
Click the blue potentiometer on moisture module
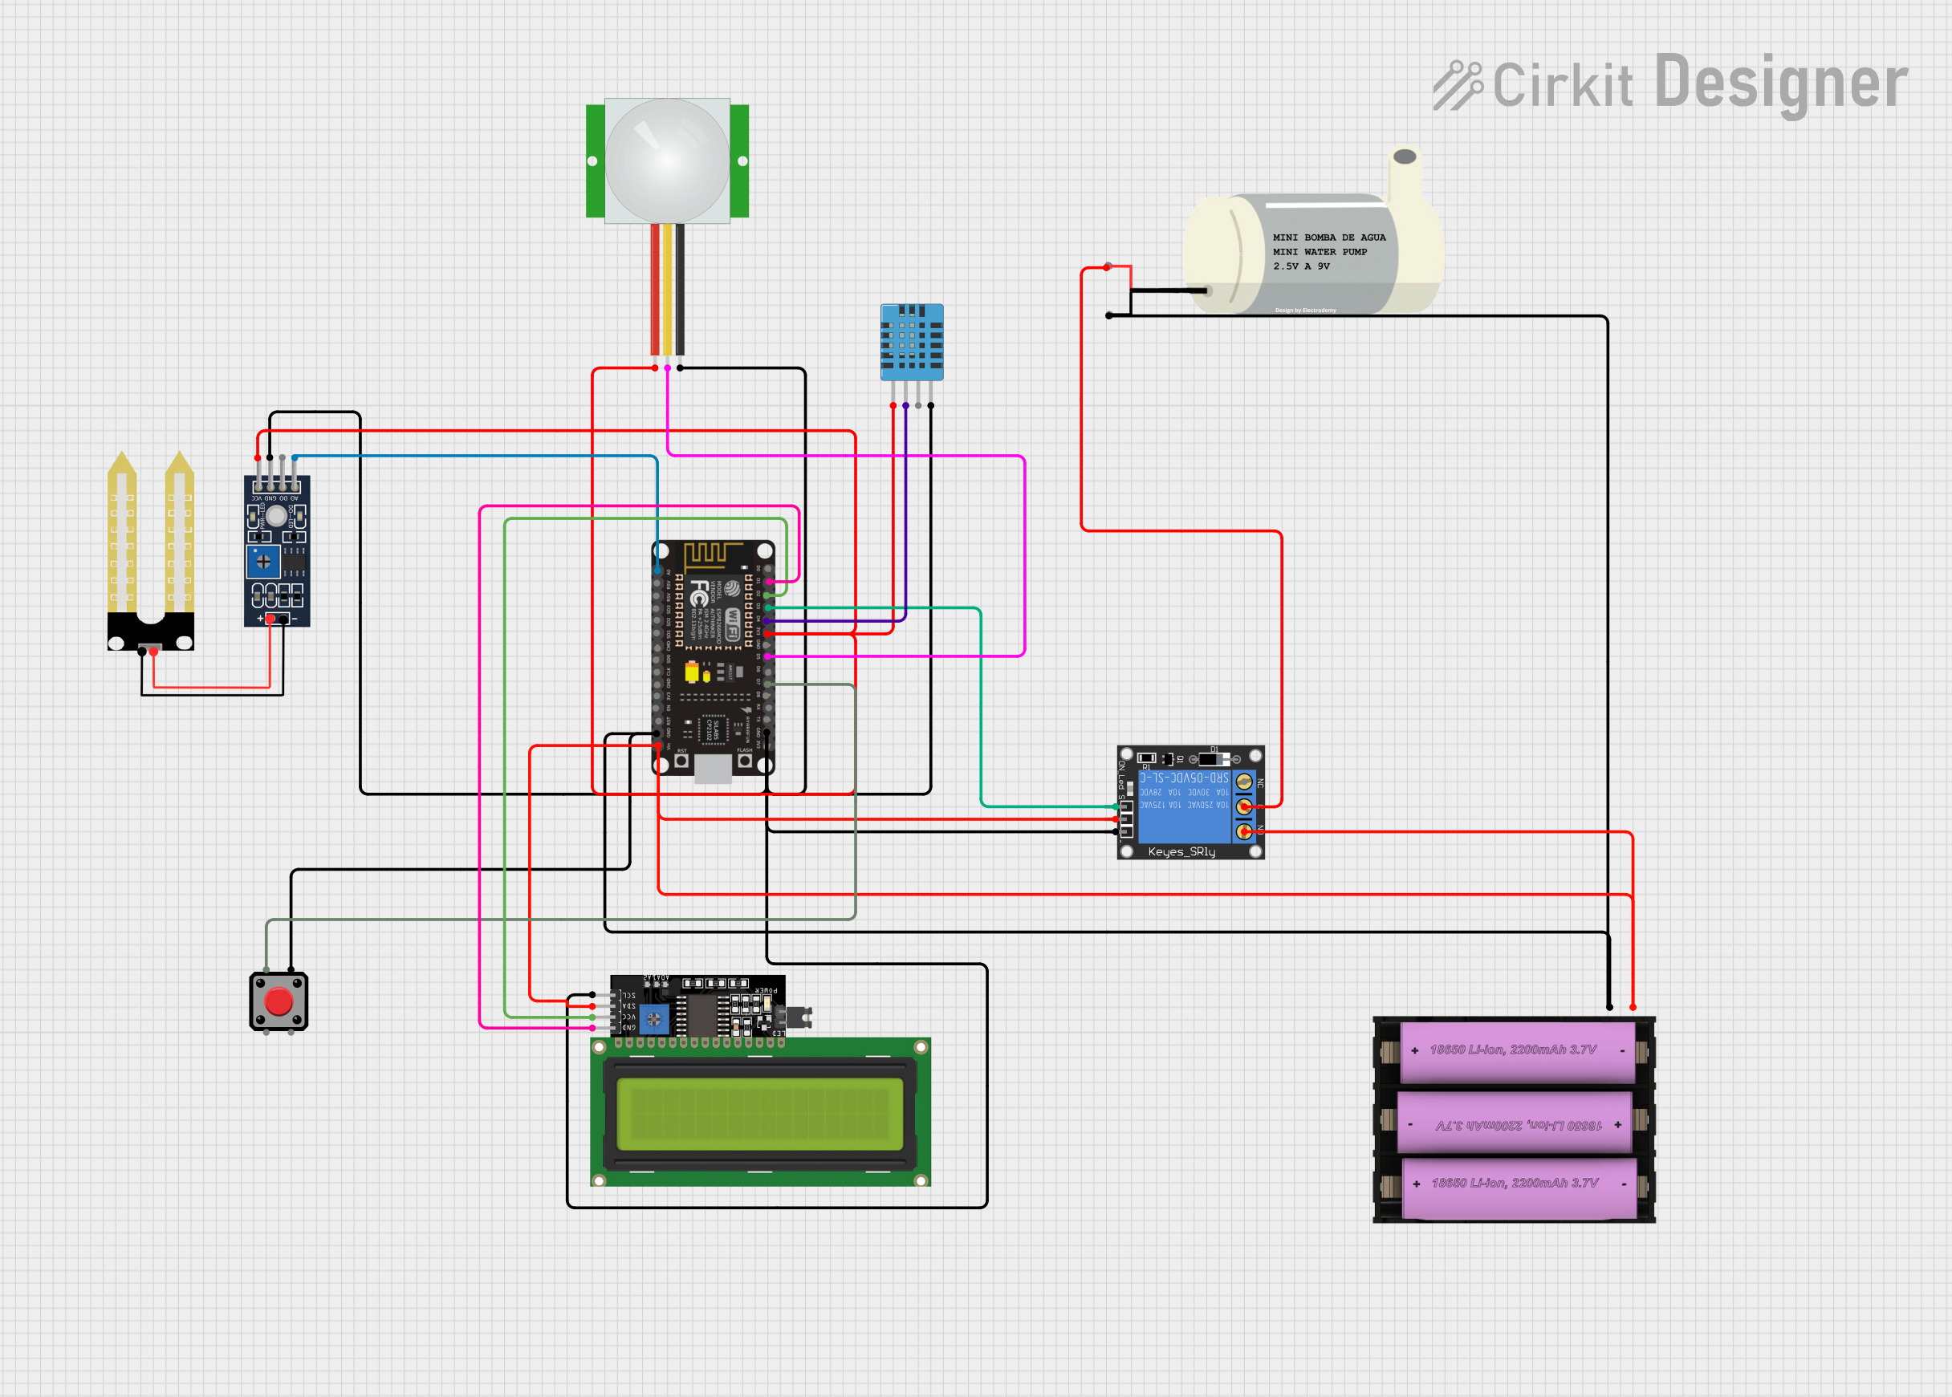[263, 562]
